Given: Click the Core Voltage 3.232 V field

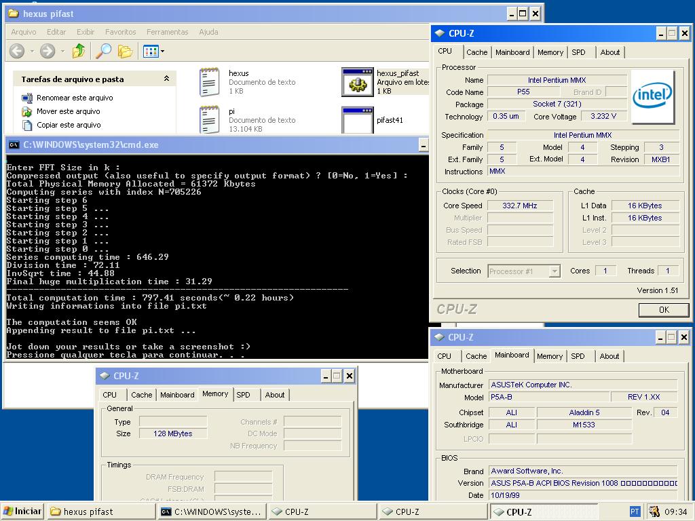Looking at the screenshot, I should click(603, 116).
